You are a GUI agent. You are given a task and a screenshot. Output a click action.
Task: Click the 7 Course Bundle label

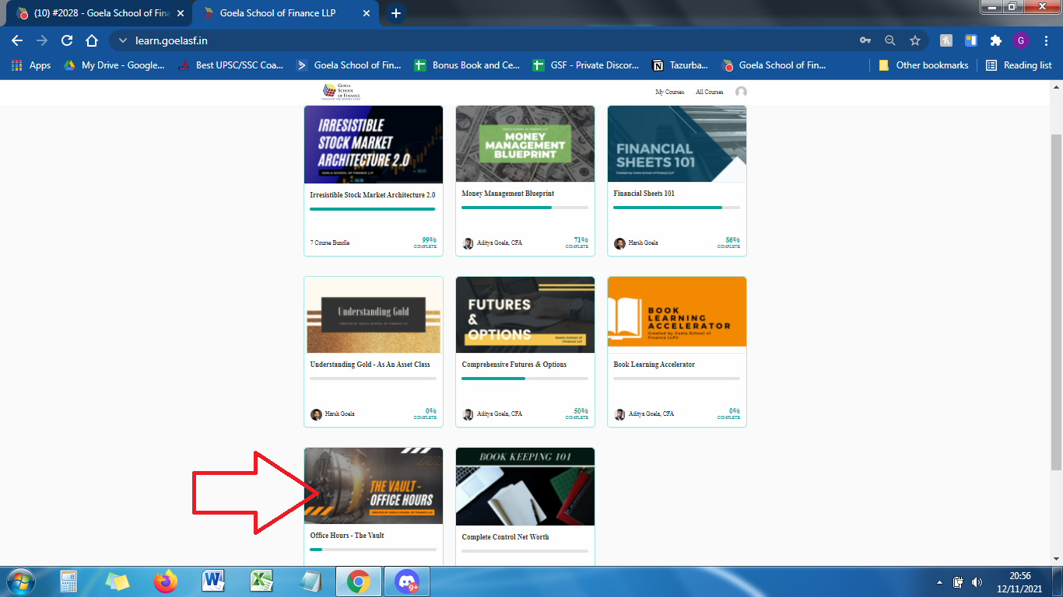click(330, 243)
